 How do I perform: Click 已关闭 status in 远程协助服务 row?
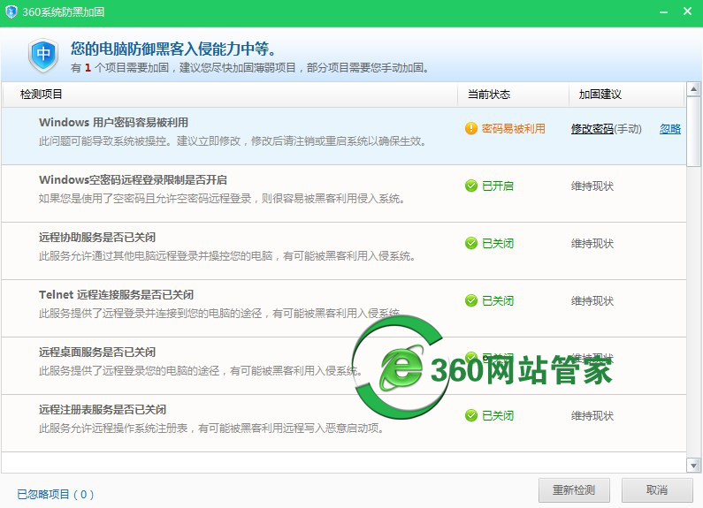click(498, 243)
